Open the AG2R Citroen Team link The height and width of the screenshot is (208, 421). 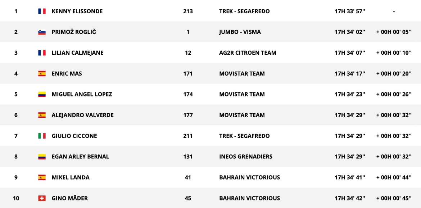click(x=248, y=53)
